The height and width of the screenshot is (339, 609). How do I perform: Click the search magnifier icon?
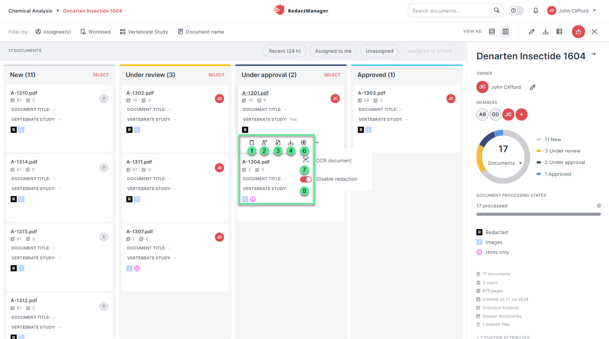[x=496, y=10]
